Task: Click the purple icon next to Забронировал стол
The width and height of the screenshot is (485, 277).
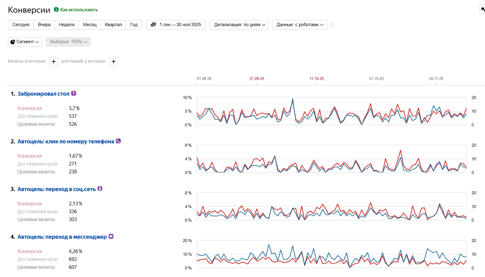Action: [x=74, y=93]
